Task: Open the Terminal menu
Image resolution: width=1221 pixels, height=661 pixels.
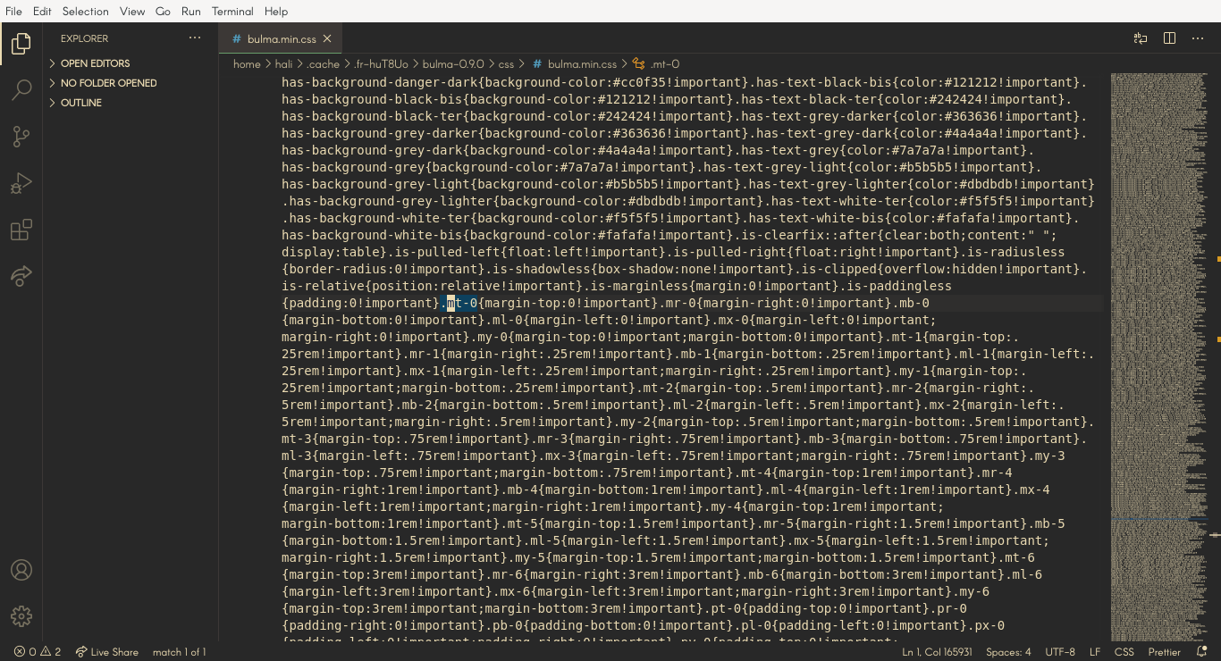Action: (x=232, y=11)
